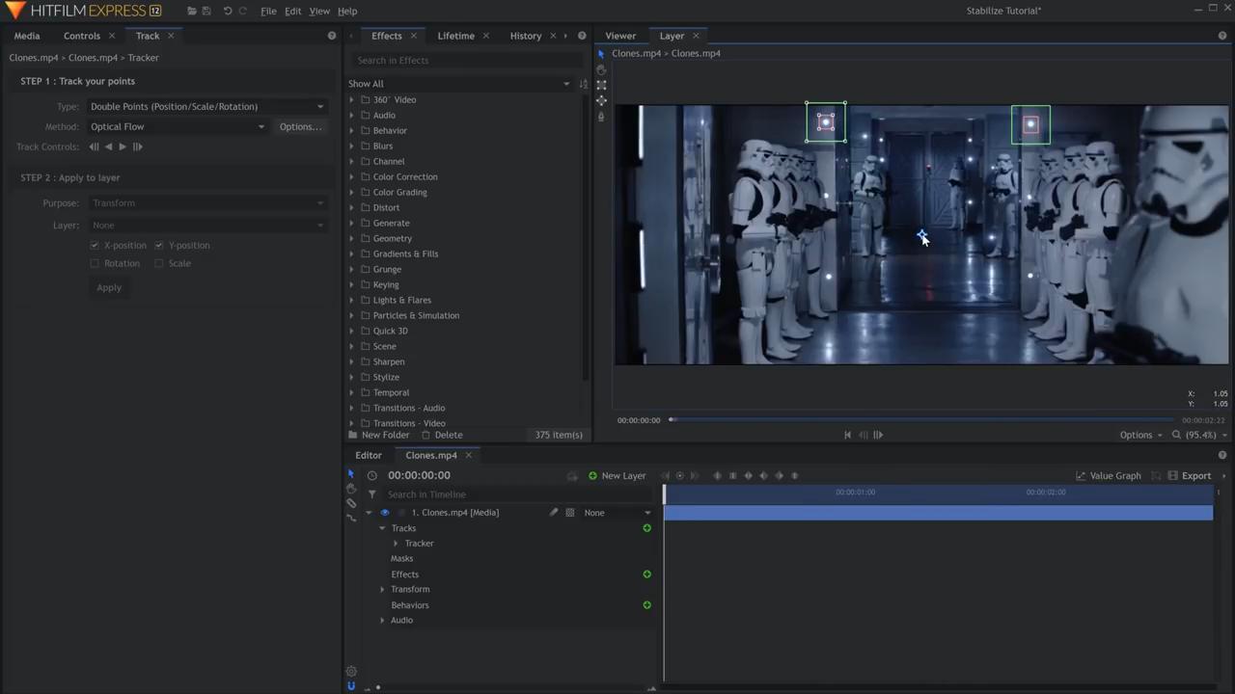
Task: Click the blend grid icon on Clones.mp4 layer
Action: coord(570,513)
